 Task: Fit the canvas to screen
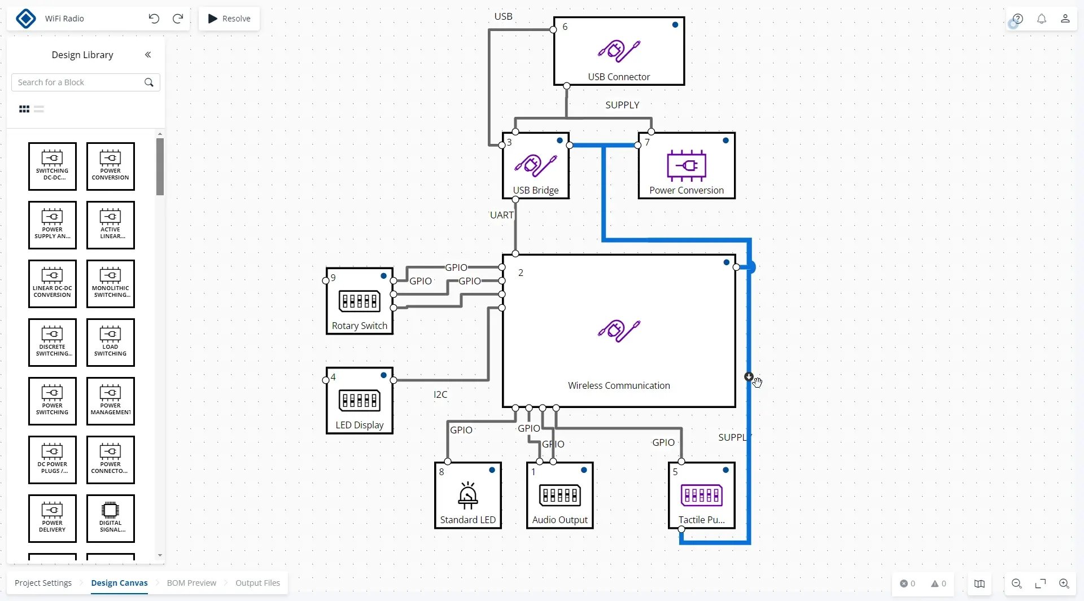pyautogui.click(x=1041, y=584)
